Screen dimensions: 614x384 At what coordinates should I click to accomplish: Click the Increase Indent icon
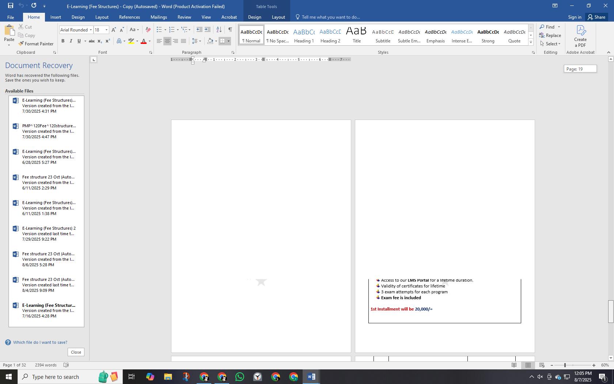[x=207, y=30]
